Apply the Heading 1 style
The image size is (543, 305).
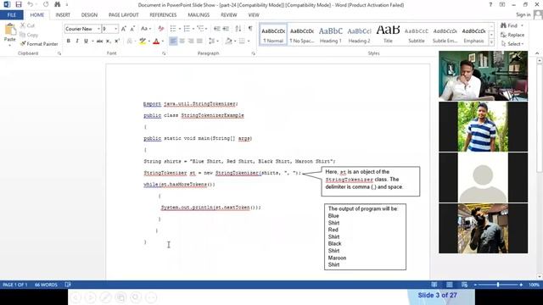(330, 35)
